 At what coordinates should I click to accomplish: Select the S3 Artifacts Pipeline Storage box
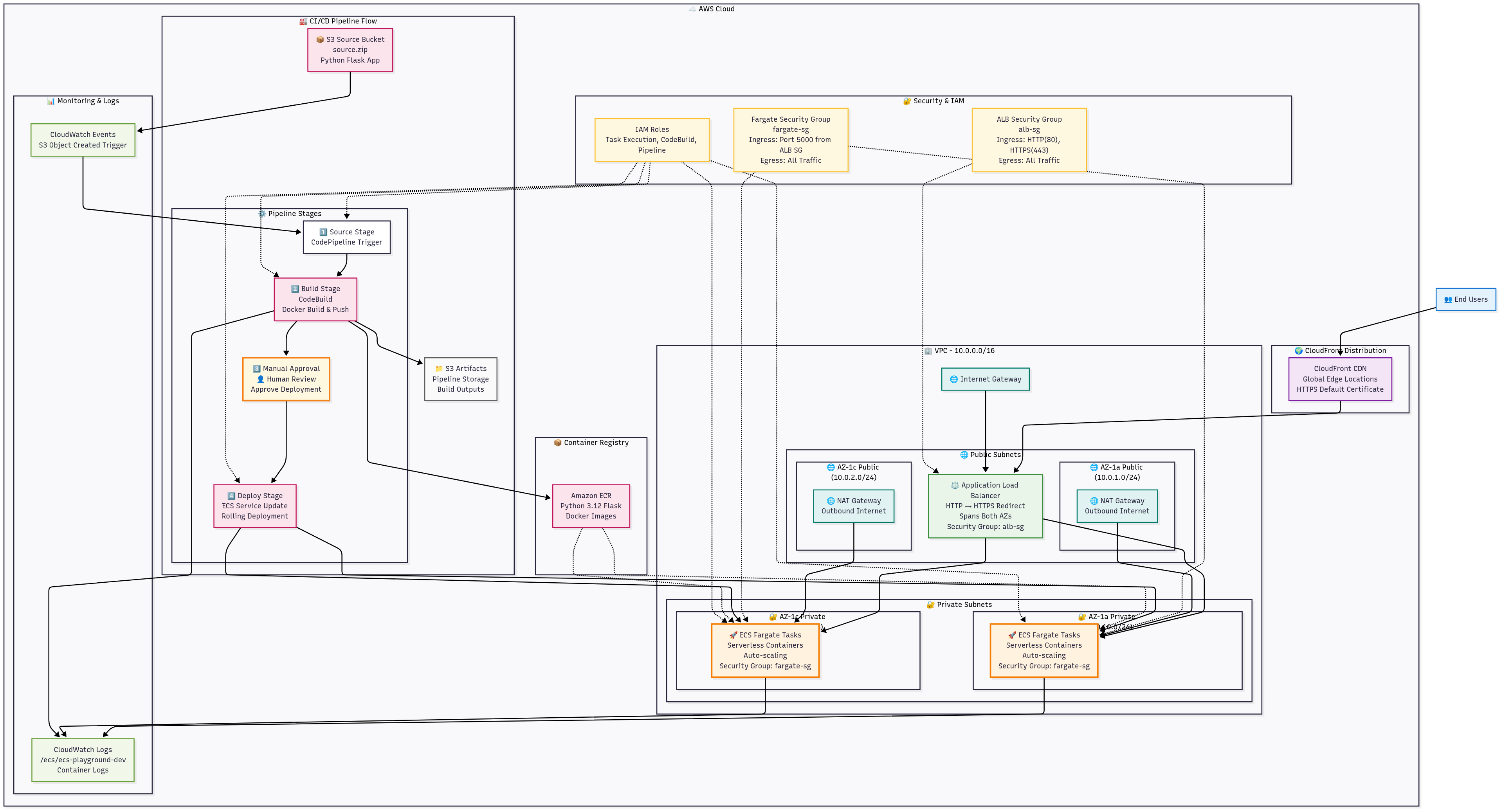pos(460,379)
